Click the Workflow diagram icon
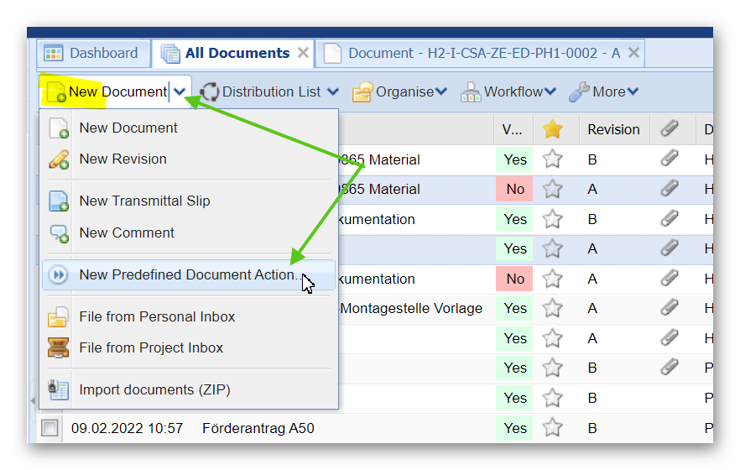Image resolution: width=740 pixels, height=470 pixels. [x=471, y=92]
